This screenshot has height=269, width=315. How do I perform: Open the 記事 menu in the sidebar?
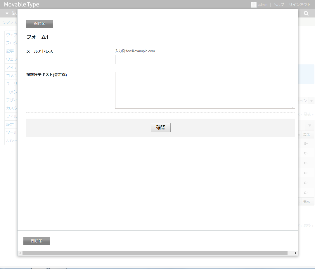(10, 51)
